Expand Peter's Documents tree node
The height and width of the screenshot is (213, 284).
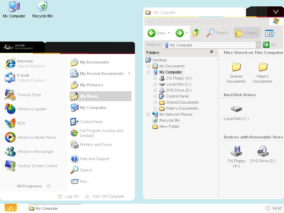[x=155, y=108]
